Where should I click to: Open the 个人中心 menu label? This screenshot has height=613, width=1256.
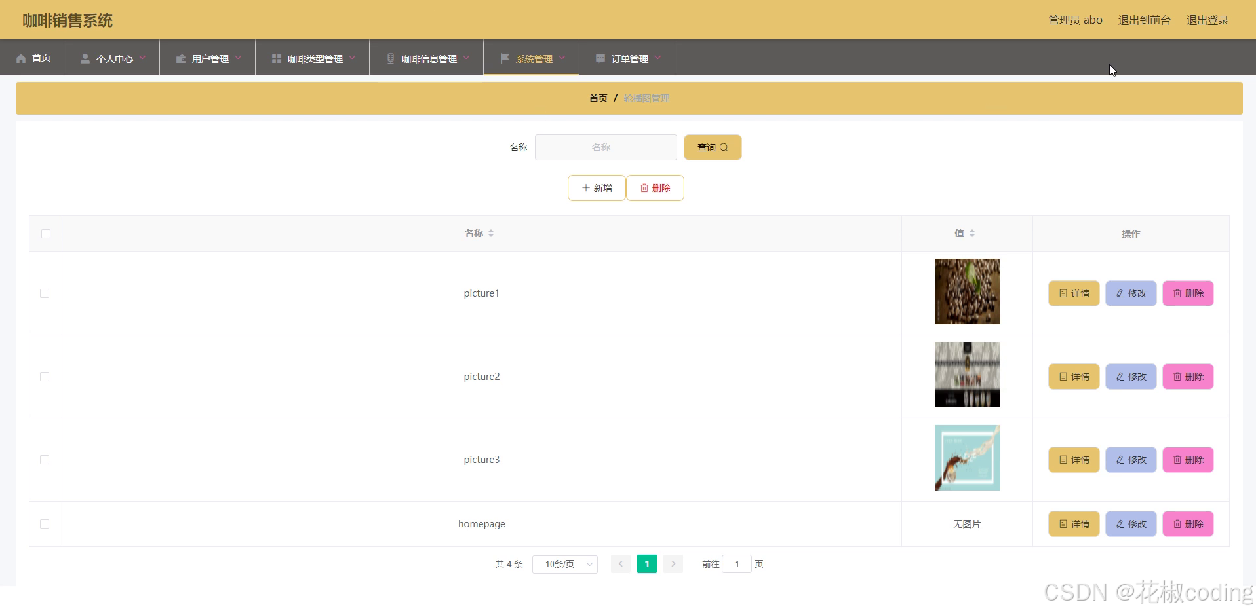click(115, 59)
